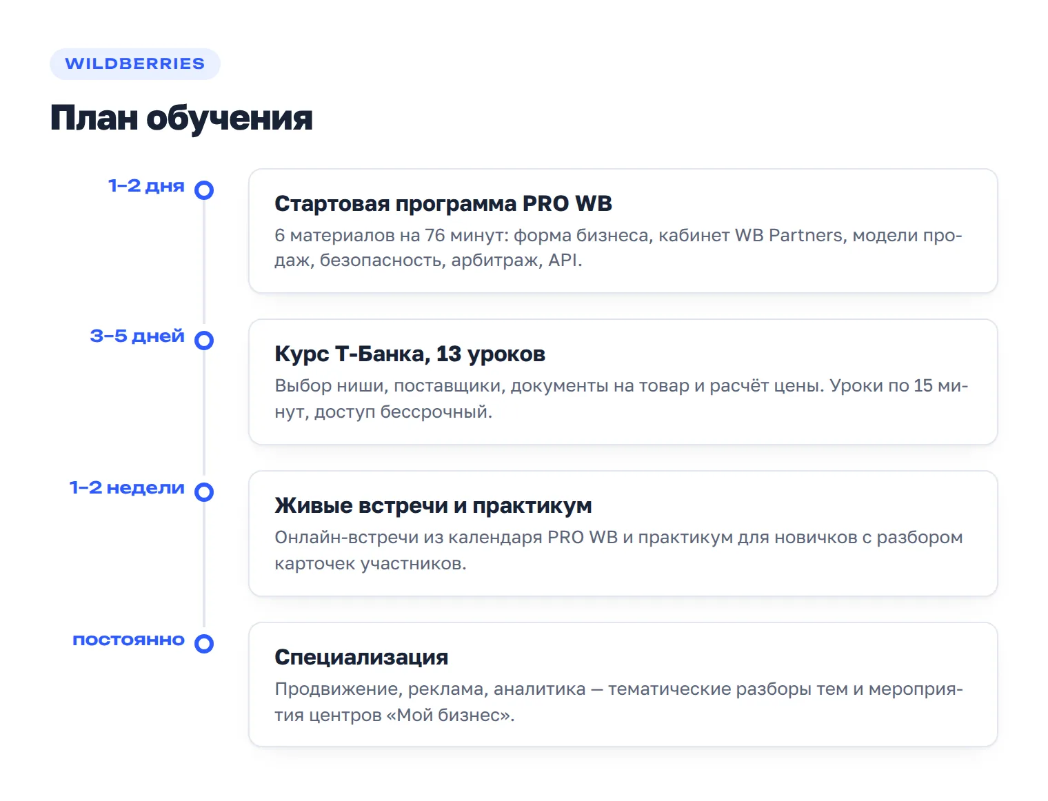Viewport: 1048px width, 801px height.
Task: Click the description starting 'Онлайн-встречи из календаря'
Action: pos(618,551)
